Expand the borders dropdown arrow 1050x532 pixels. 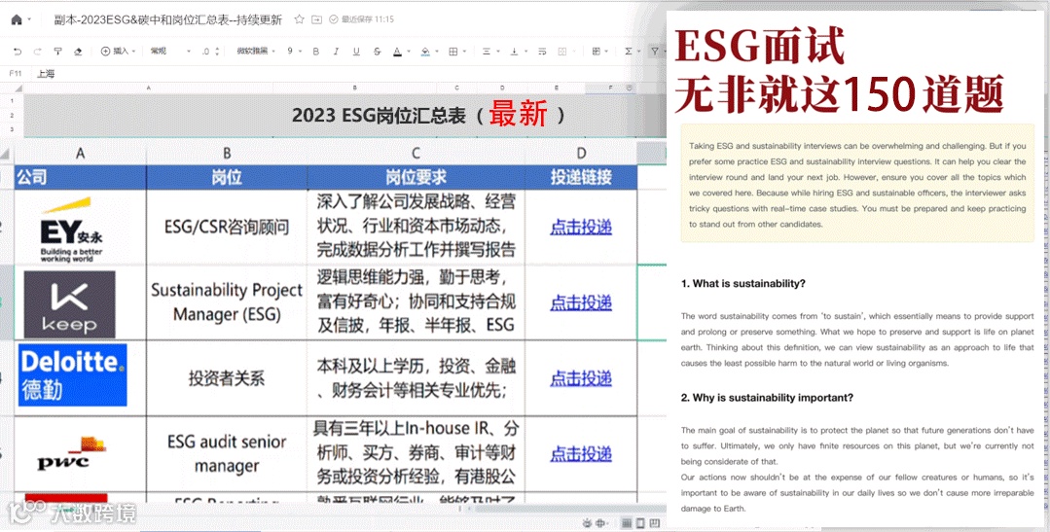coord(465,52)
